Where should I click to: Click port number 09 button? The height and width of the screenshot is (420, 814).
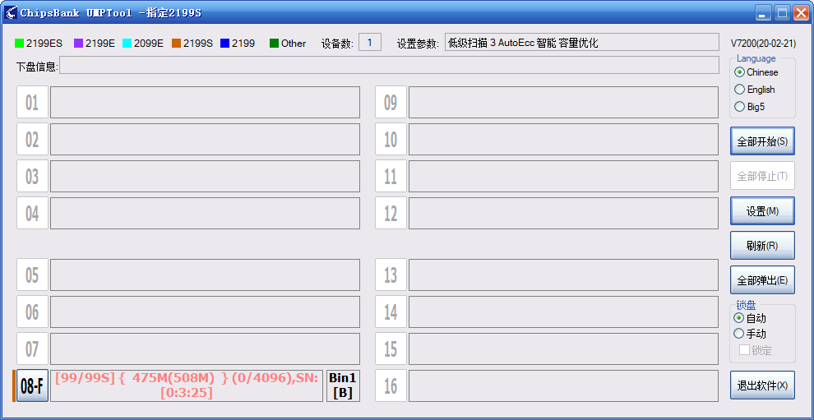(391, 102)
